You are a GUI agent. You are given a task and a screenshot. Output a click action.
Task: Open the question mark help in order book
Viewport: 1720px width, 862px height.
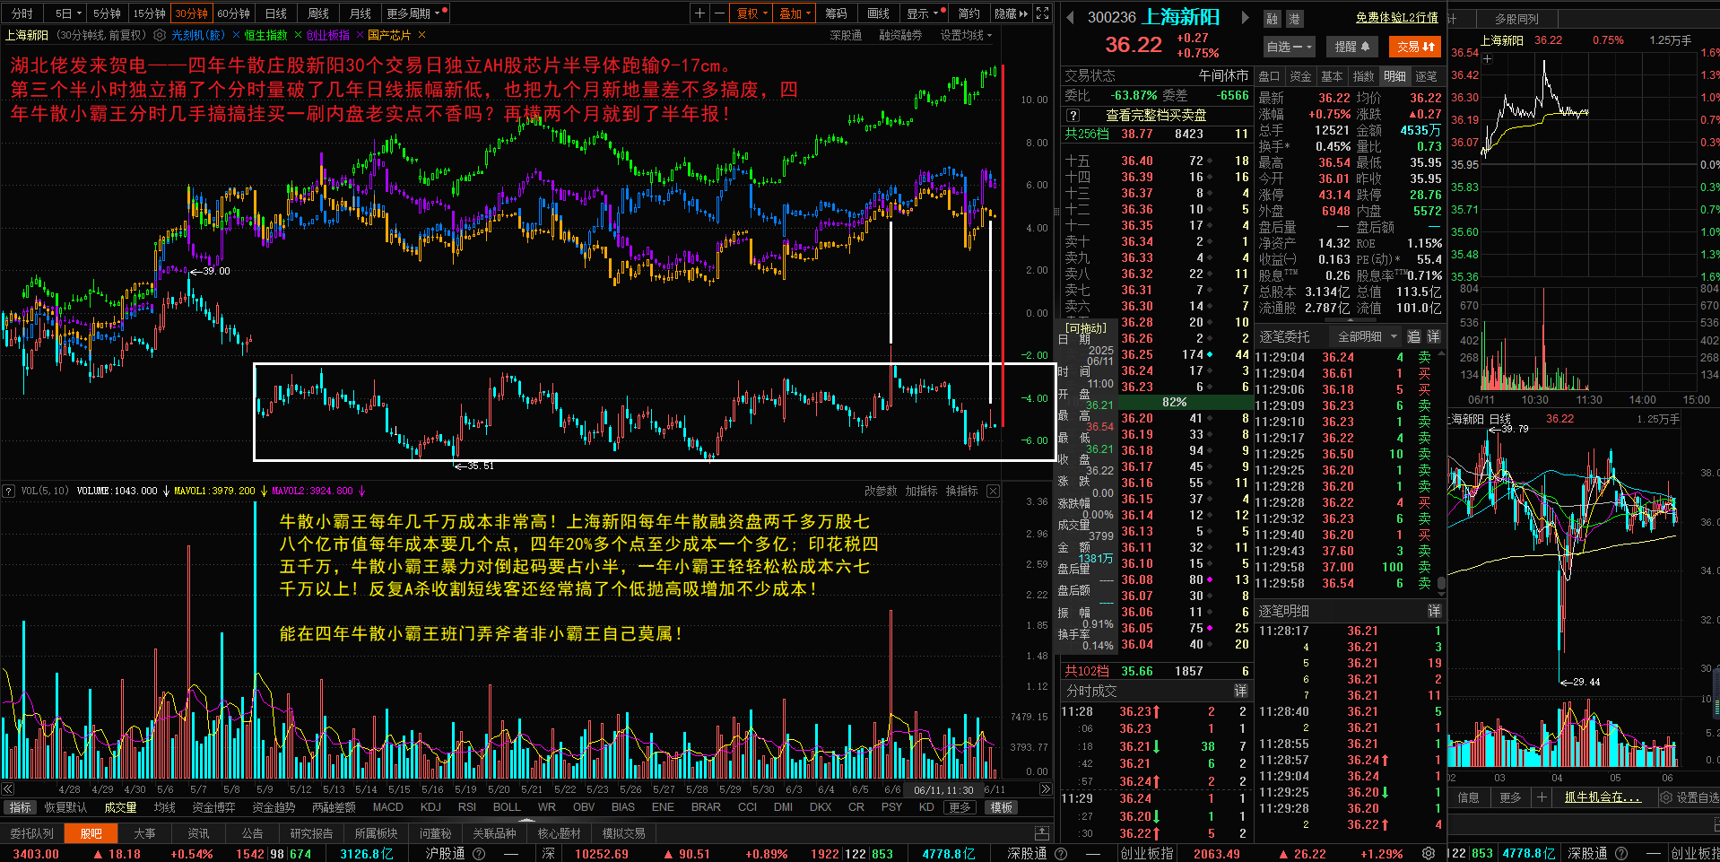(1072, 115)
